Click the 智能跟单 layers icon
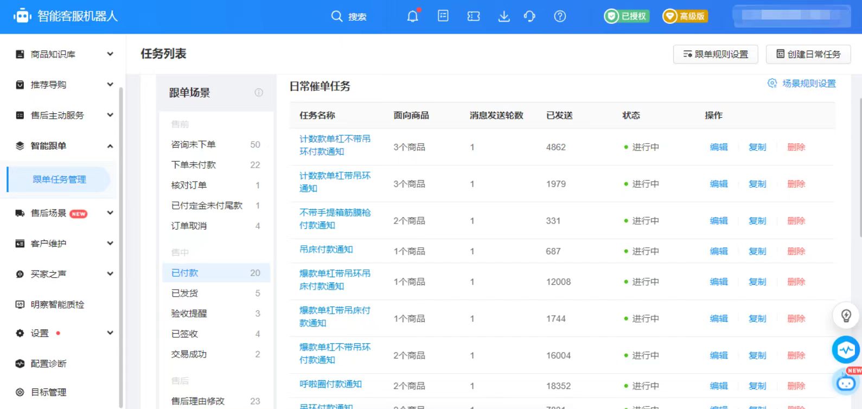Viewport: 862px width, 409px height. [20, 145]
